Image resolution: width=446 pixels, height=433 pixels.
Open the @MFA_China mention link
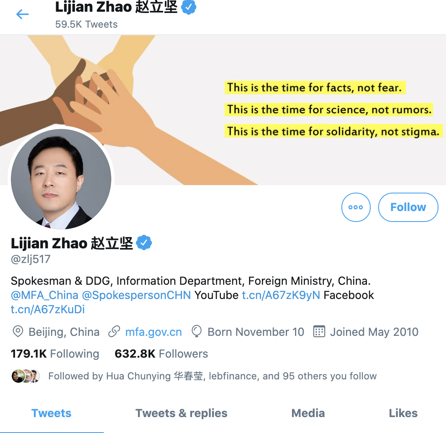click(44, 295)
